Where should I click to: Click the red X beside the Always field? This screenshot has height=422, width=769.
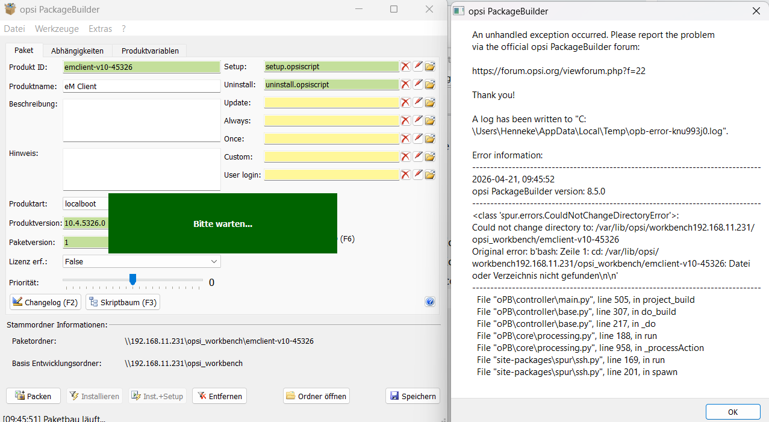[x=406, y=121]
